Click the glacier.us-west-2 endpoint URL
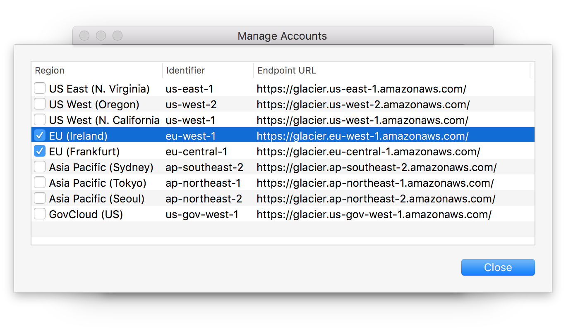 (363, 105)
